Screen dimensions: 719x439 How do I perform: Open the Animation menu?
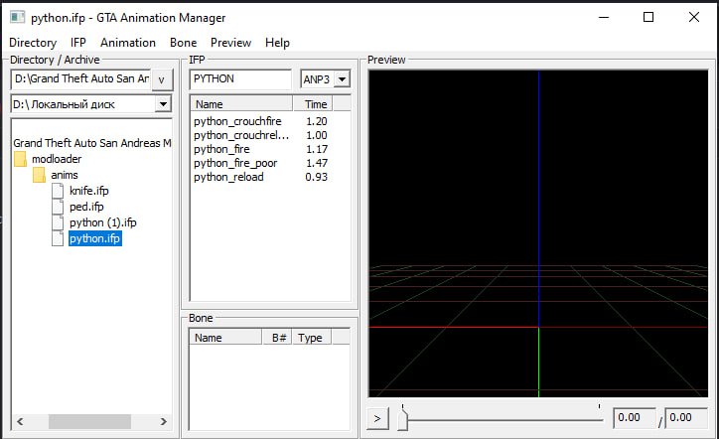(128, 43)
